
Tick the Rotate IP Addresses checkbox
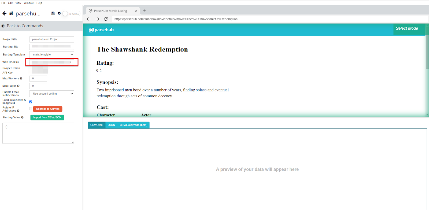(x=31, y=109)
